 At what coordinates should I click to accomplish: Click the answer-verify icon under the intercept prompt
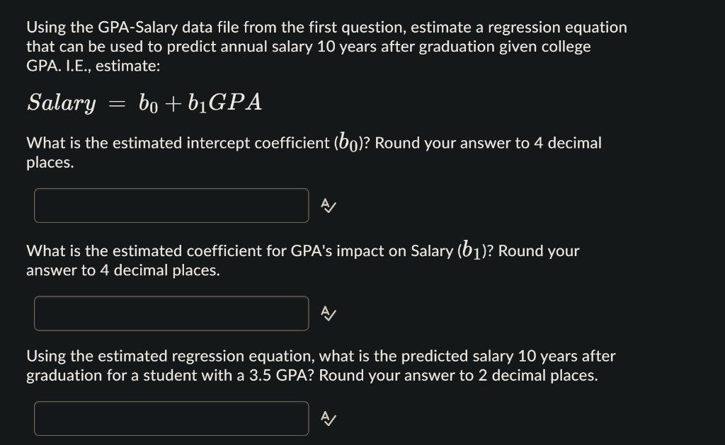click(x=327, y=206)
